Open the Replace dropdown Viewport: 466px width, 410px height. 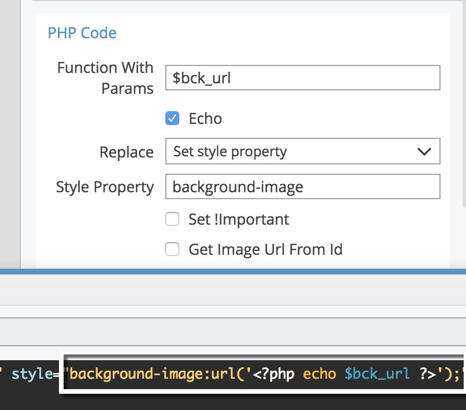tap(302, 151)
